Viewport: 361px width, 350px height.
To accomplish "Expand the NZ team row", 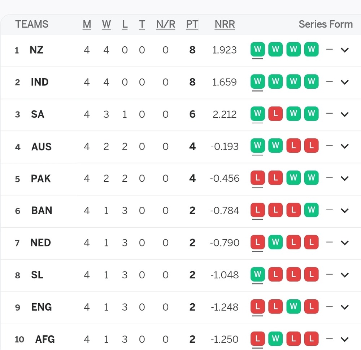I will tap(345, 50).
